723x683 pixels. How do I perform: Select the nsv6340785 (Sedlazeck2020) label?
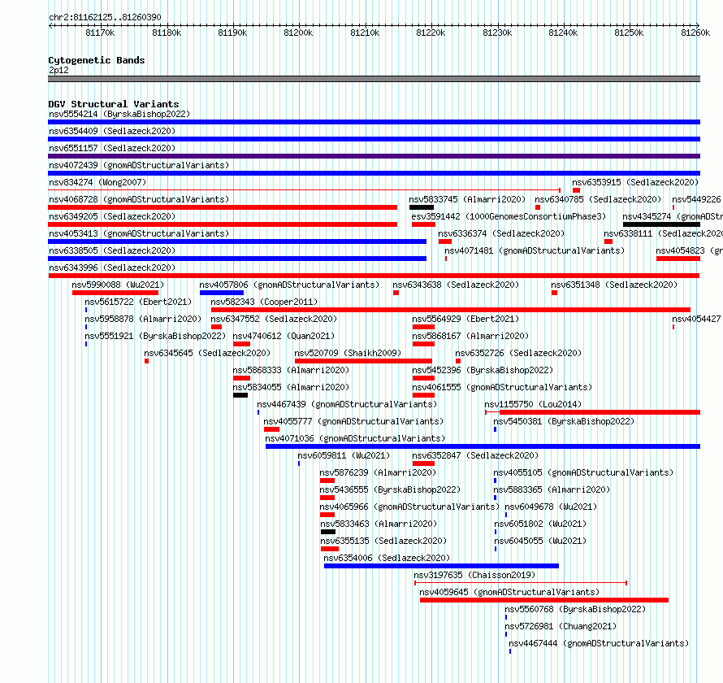[598, 199]
